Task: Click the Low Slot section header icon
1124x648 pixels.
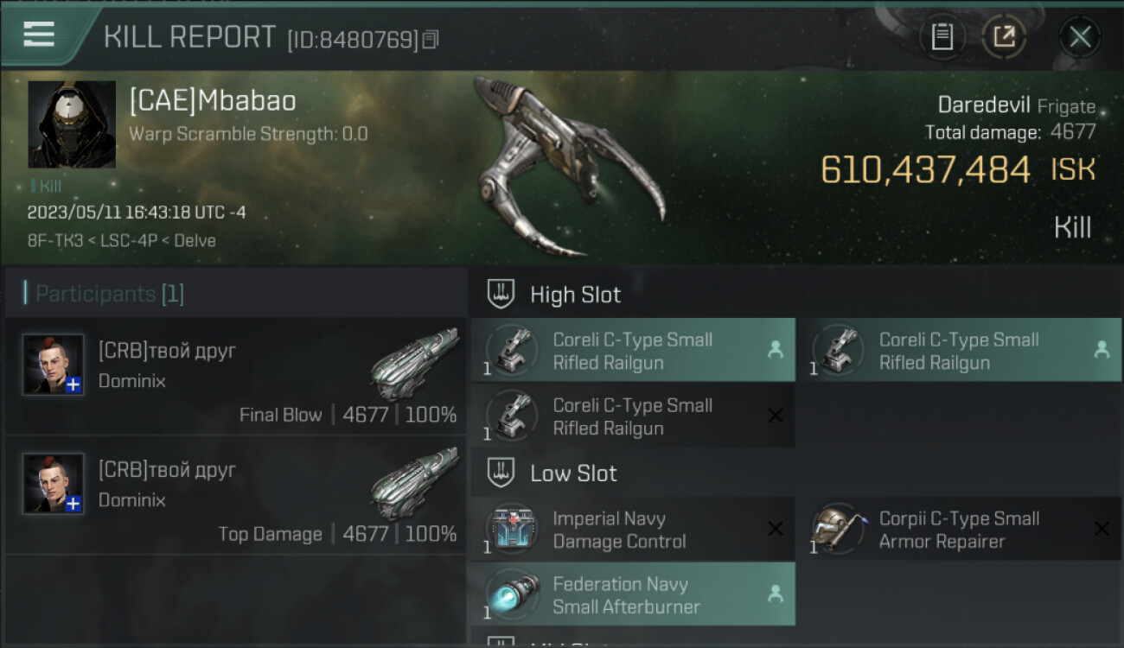Action: tap(501, 473)
